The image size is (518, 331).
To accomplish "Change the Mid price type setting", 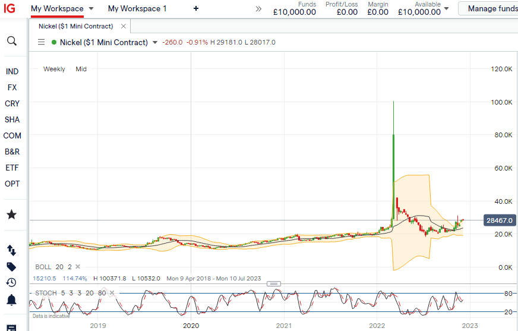I will (x=81, y=69).
